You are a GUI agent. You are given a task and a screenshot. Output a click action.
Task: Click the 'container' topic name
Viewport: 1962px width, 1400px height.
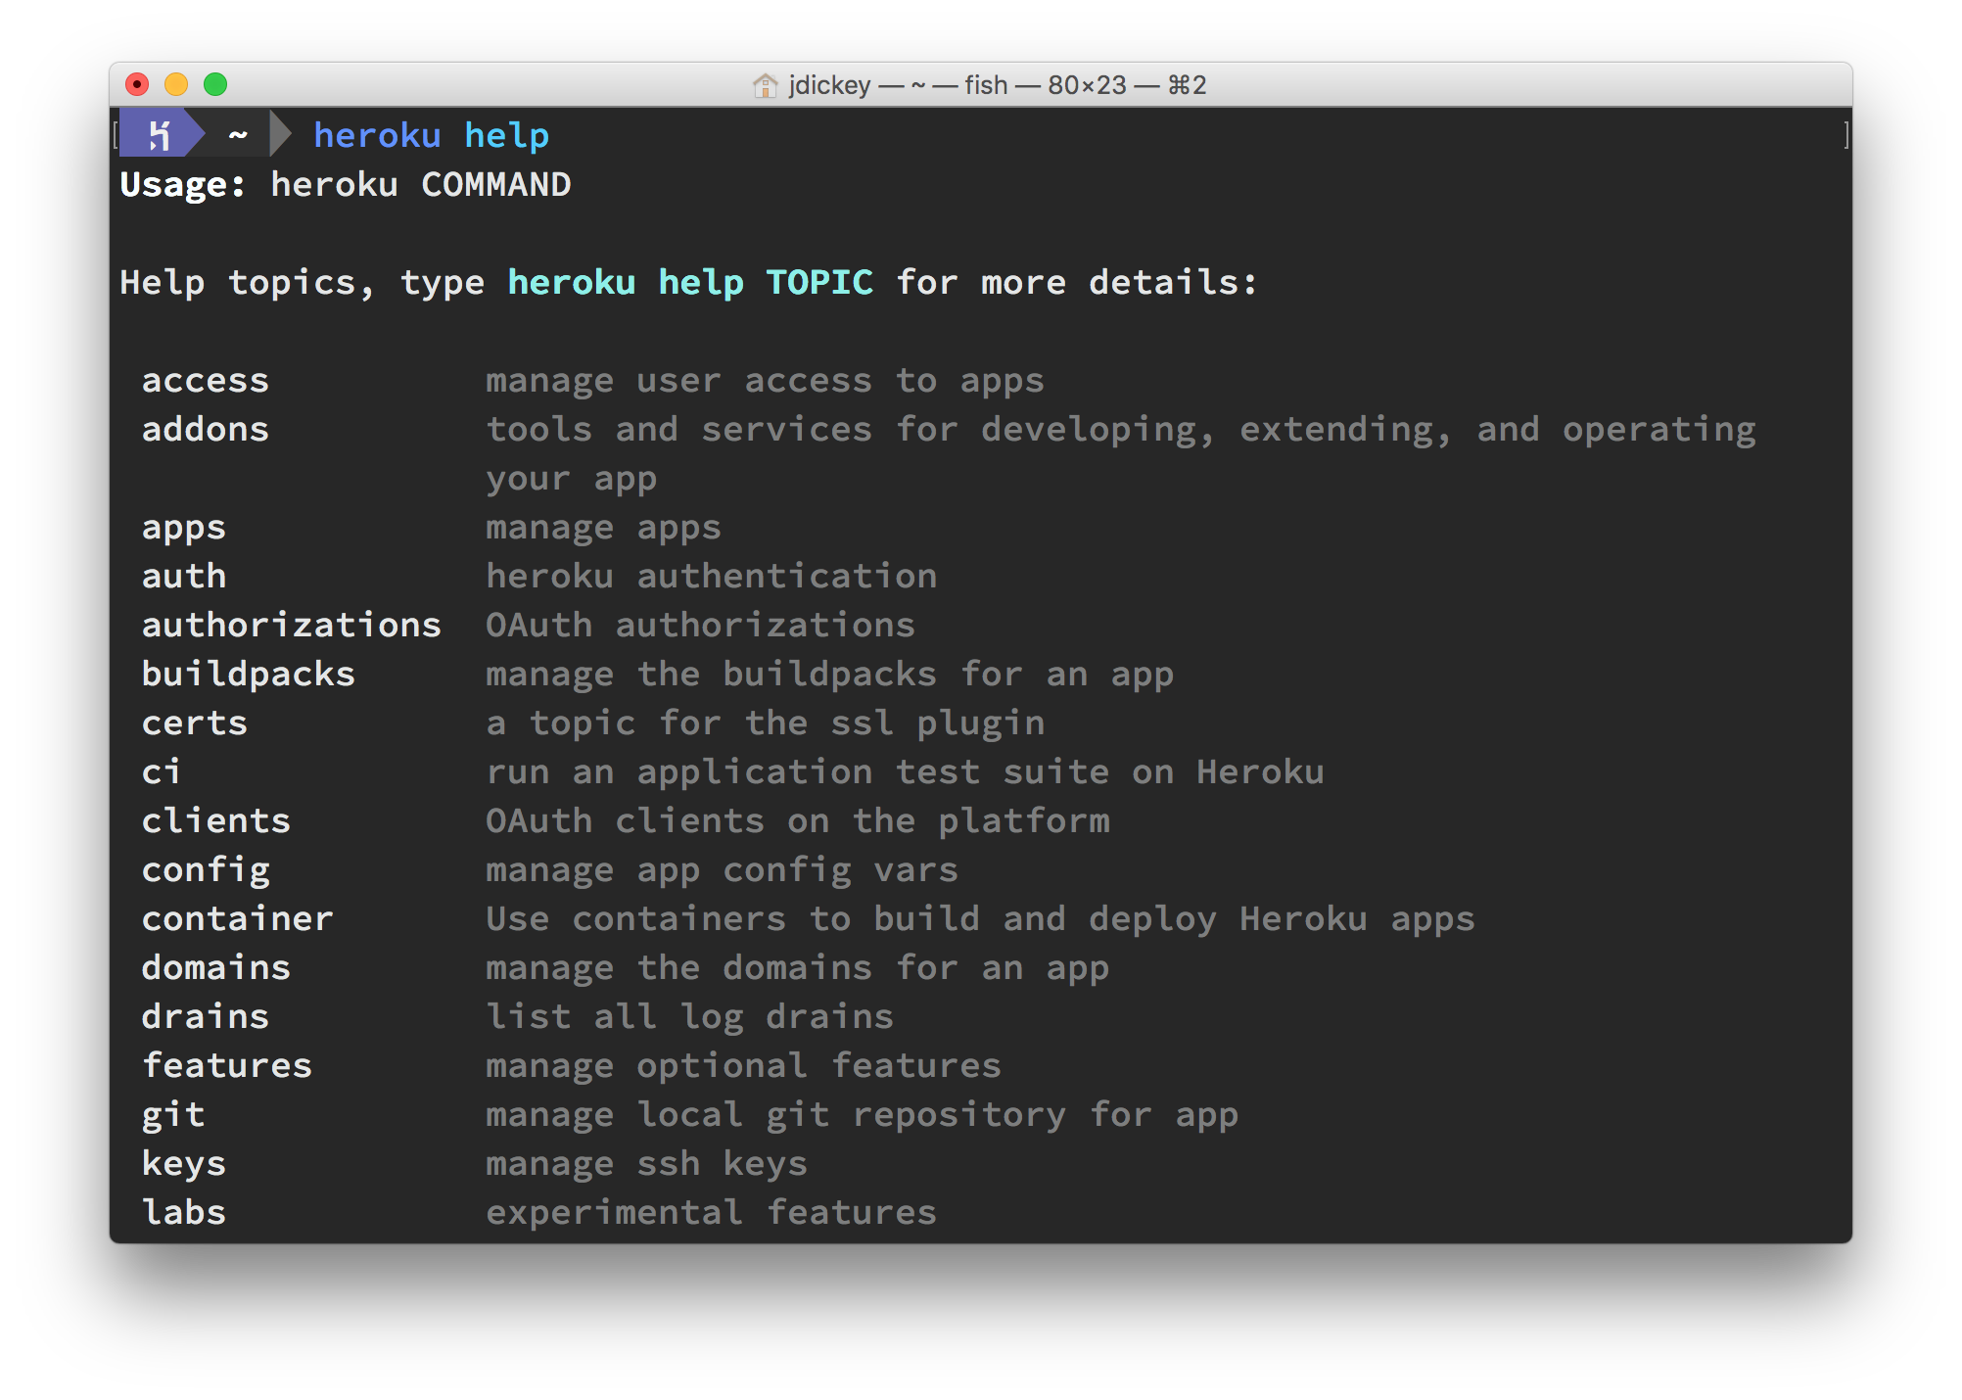(x=237, y=918)
